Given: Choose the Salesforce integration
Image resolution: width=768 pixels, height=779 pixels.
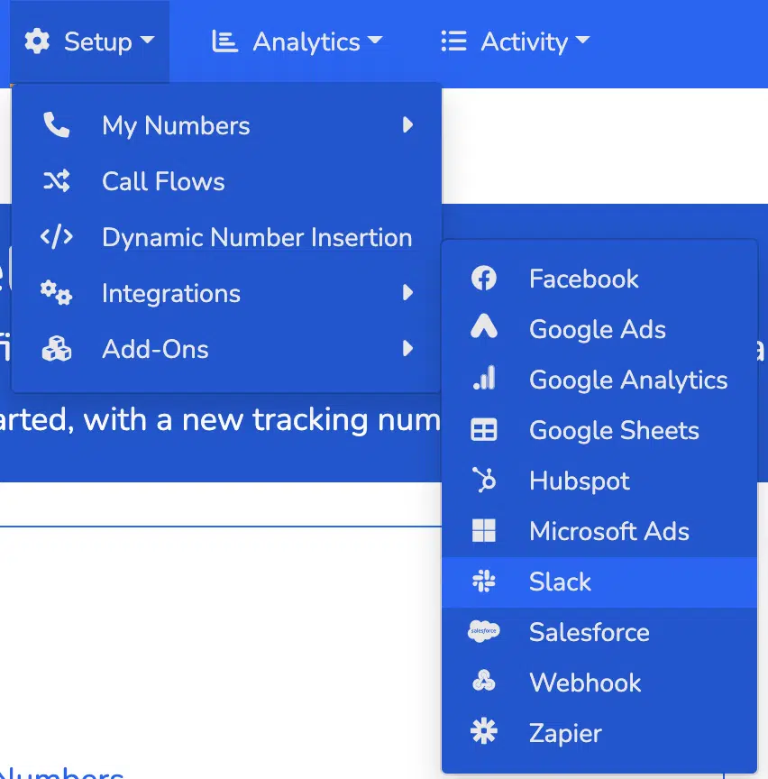Looking at the screenshot, I should click(x=599, y=632).
